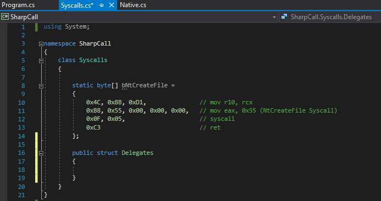Open the SharpCall.Syscalls.Delegates type dropdown

[x=330, y=17]
